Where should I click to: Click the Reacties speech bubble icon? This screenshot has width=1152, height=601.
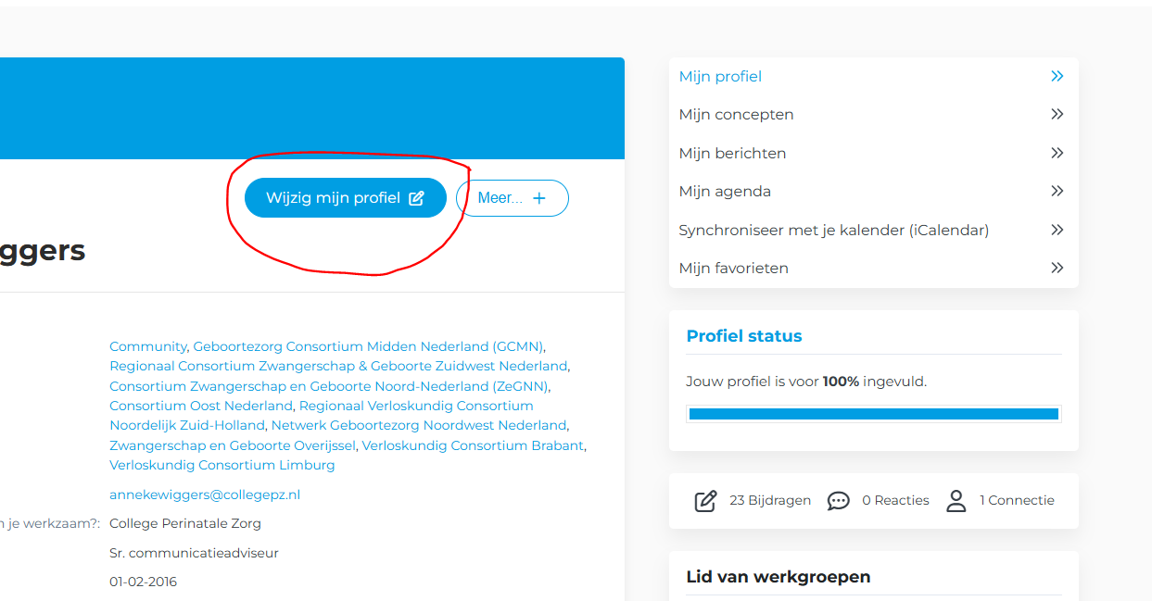click(838, 501)
